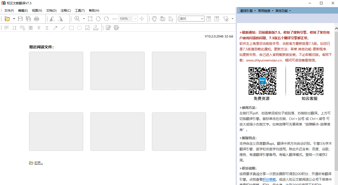Select the Sticky Note comment tool
The width and height of the screenshot is (338, 185).
point(6,28)
